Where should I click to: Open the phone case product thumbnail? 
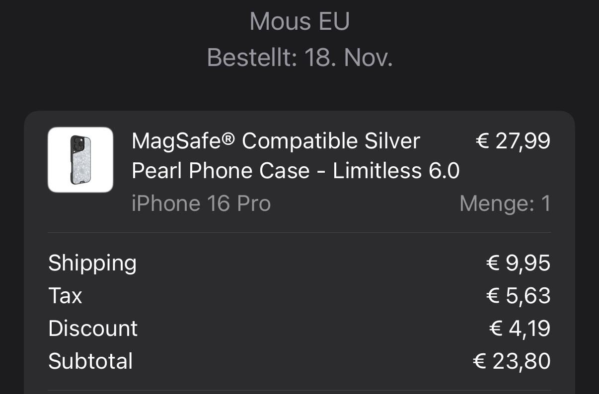(80, 160)
